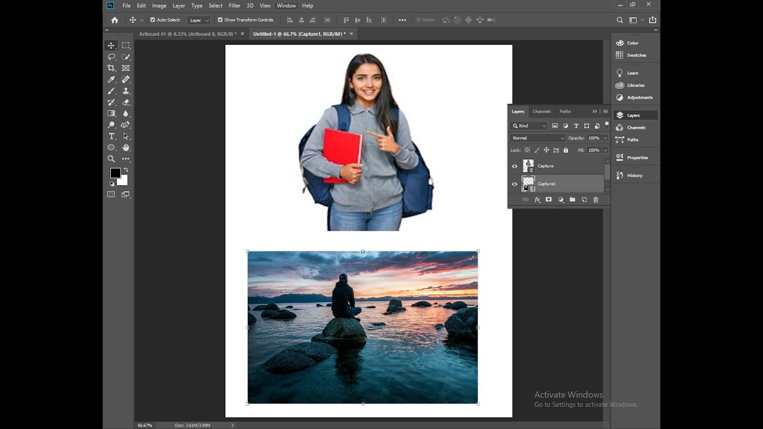Select the Blur tool

click(126, 113)
